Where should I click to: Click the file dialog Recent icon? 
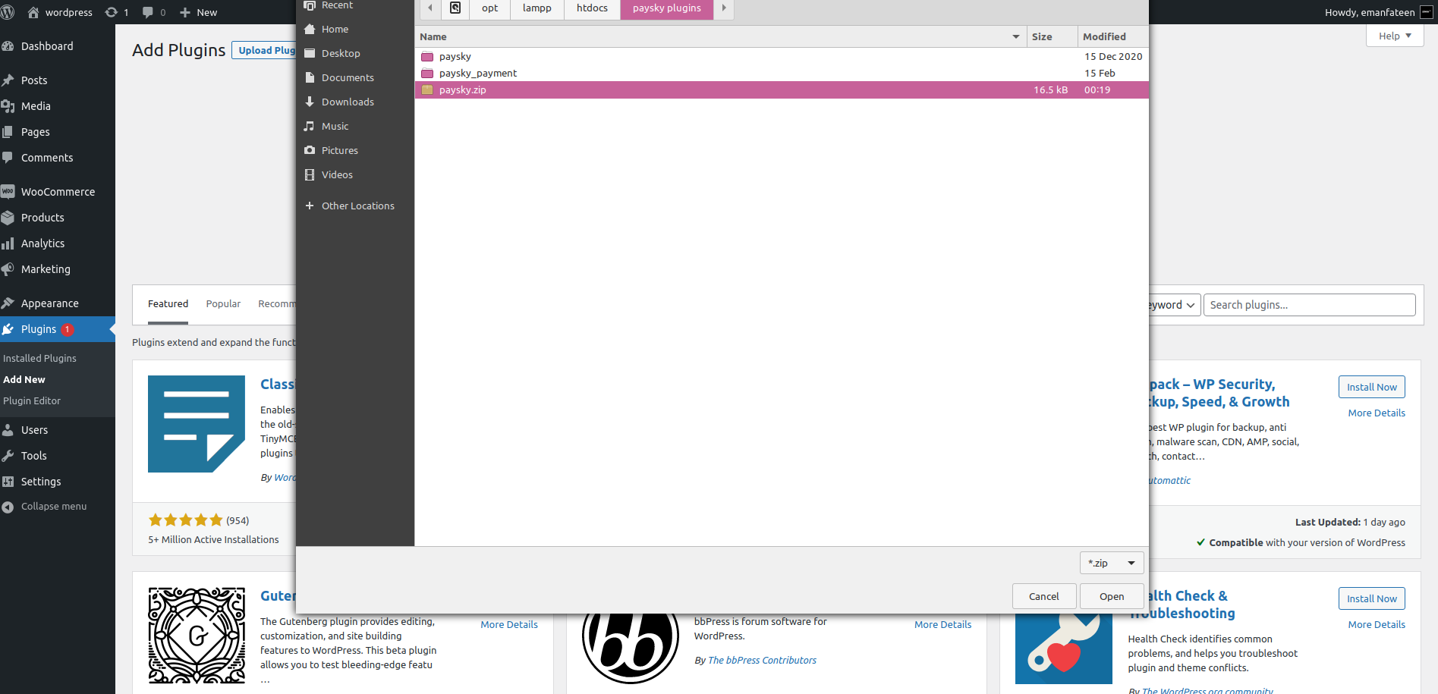point(310,5)
